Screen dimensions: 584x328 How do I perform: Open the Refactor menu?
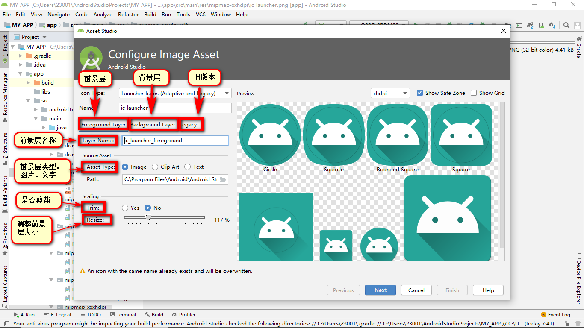pos(128,14)
